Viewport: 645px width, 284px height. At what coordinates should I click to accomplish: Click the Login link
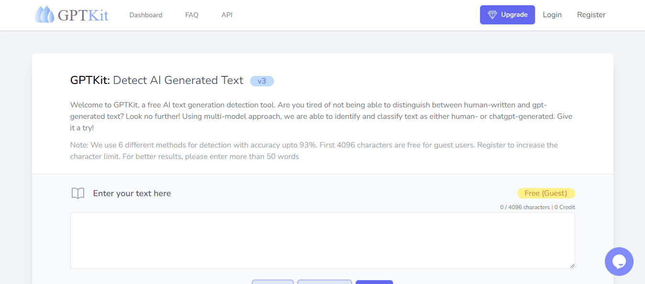coord(552,15)
